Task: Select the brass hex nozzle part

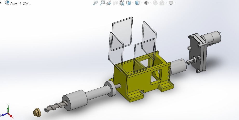Action: pos(37,113)
